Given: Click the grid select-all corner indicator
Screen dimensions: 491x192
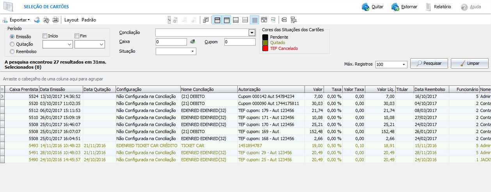Looking at the screenshot, I should tap(2, 89).
